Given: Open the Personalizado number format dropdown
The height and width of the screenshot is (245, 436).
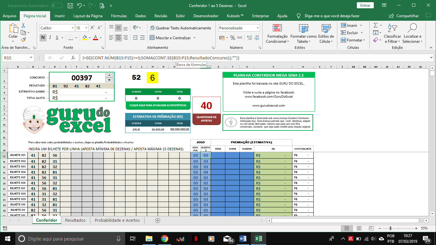Looking at the screenshot, I should click(x=257, y=28).
